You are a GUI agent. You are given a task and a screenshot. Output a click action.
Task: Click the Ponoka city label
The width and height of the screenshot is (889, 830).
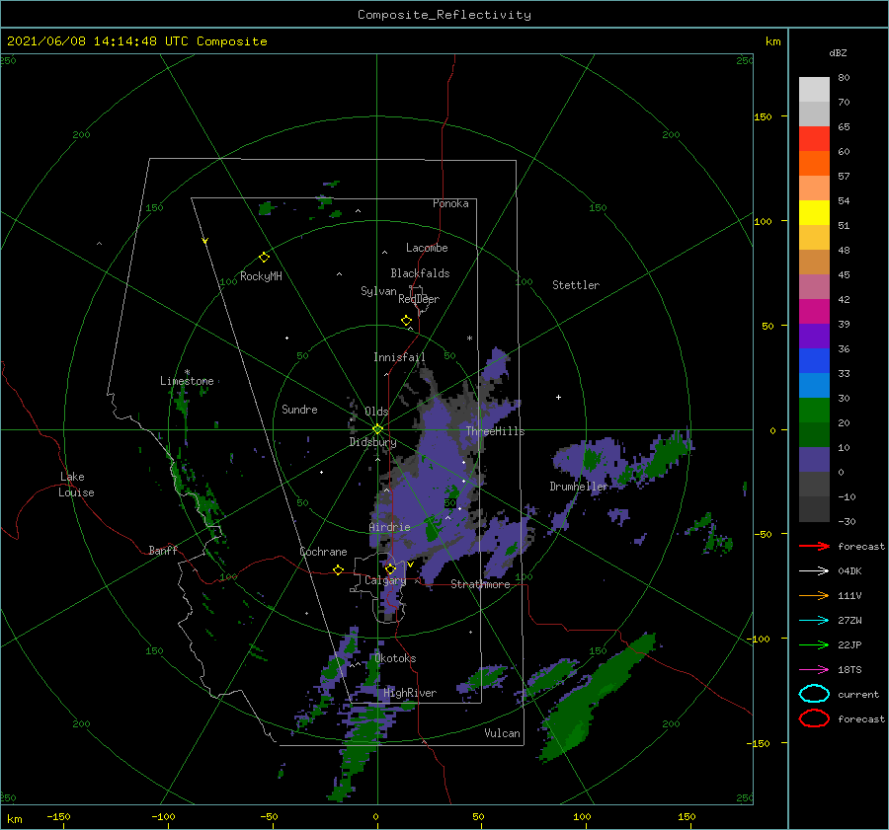coord(450,203)
